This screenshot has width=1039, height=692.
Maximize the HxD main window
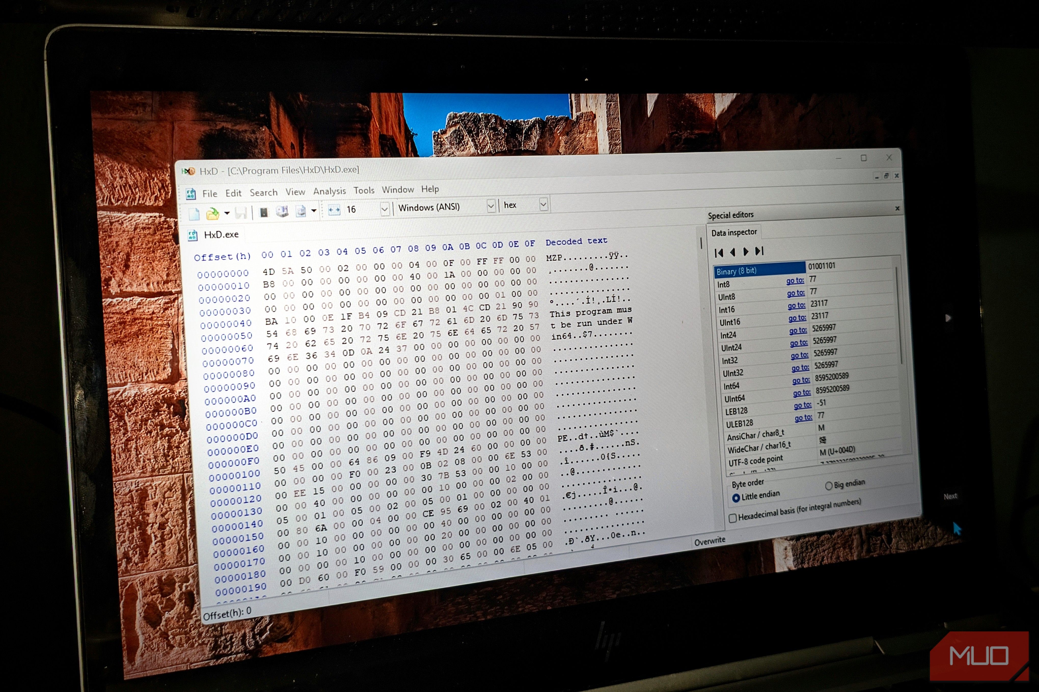coord(863,158)
